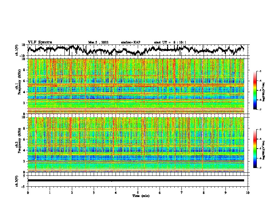Image resolution: width=279 pixels, height=216 pixels.
Task: Click the time axis tick label "3"
Action: pyautogui.click(x=94, y=193)
